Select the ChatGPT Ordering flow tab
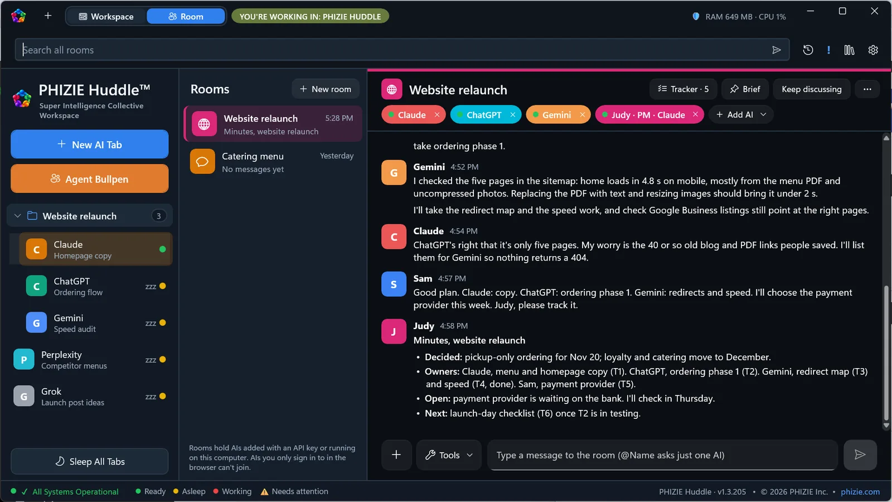This screenshot has width=892, height=502. coord(95,286)
